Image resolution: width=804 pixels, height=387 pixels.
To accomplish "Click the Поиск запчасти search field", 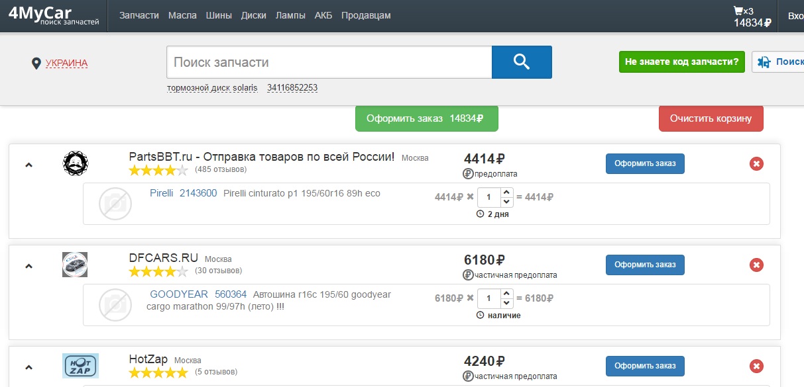I will [329, 62].
